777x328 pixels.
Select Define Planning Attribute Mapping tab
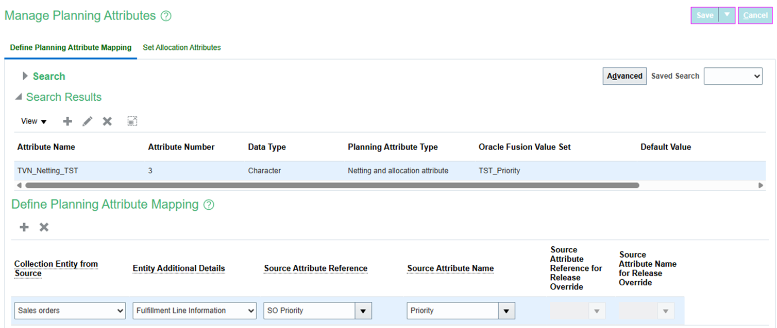tap(71, 48)
